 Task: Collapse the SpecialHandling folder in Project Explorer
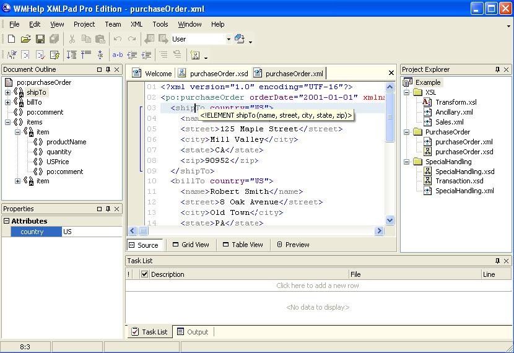coord(406,162)
